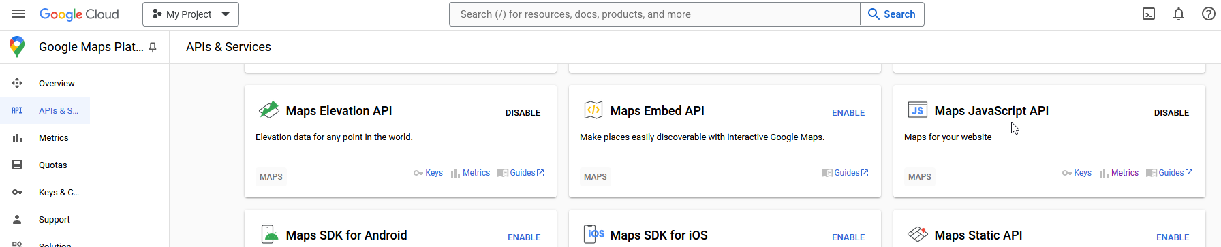Viewport: 1221px width, 247px height.
Task: Select APIs & Services sidebar item
Action: [x=45, y=110]
